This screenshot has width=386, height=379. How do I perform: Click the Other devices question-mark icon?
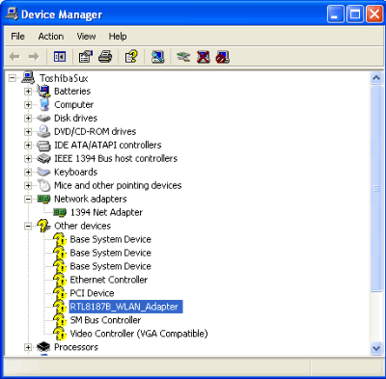43,226
